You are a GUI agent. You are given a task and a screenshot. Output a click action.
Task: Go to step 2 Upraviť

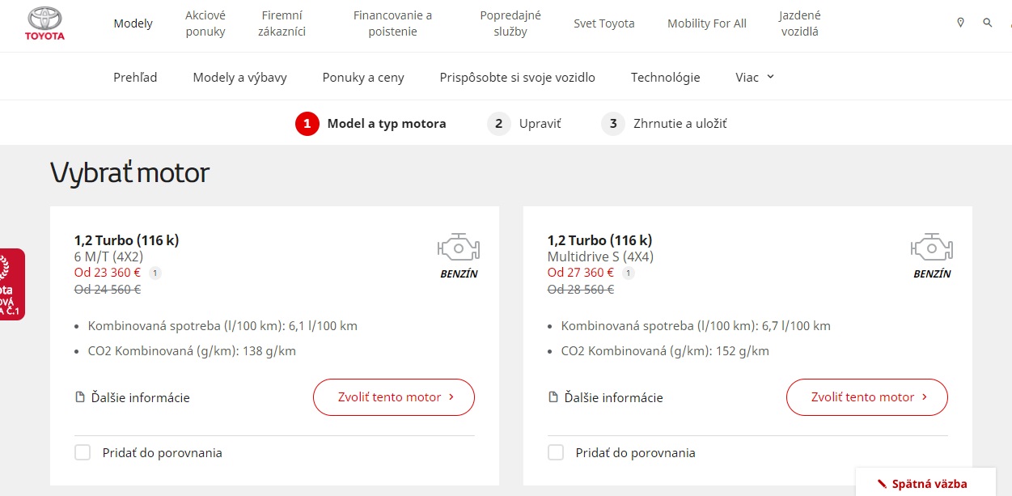[x=524, y=124]
